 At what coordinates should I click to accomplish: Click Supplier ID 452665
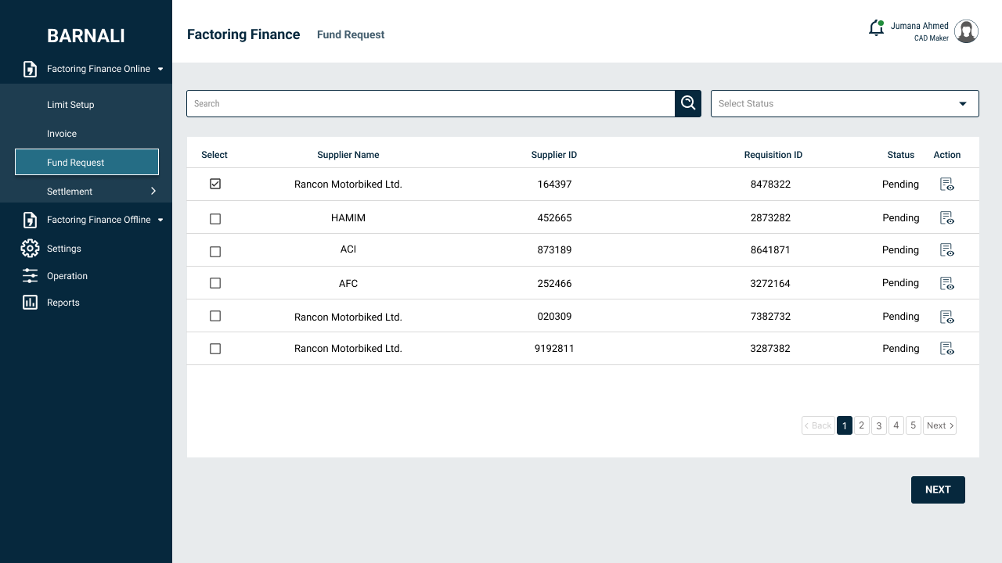point(554,218)
